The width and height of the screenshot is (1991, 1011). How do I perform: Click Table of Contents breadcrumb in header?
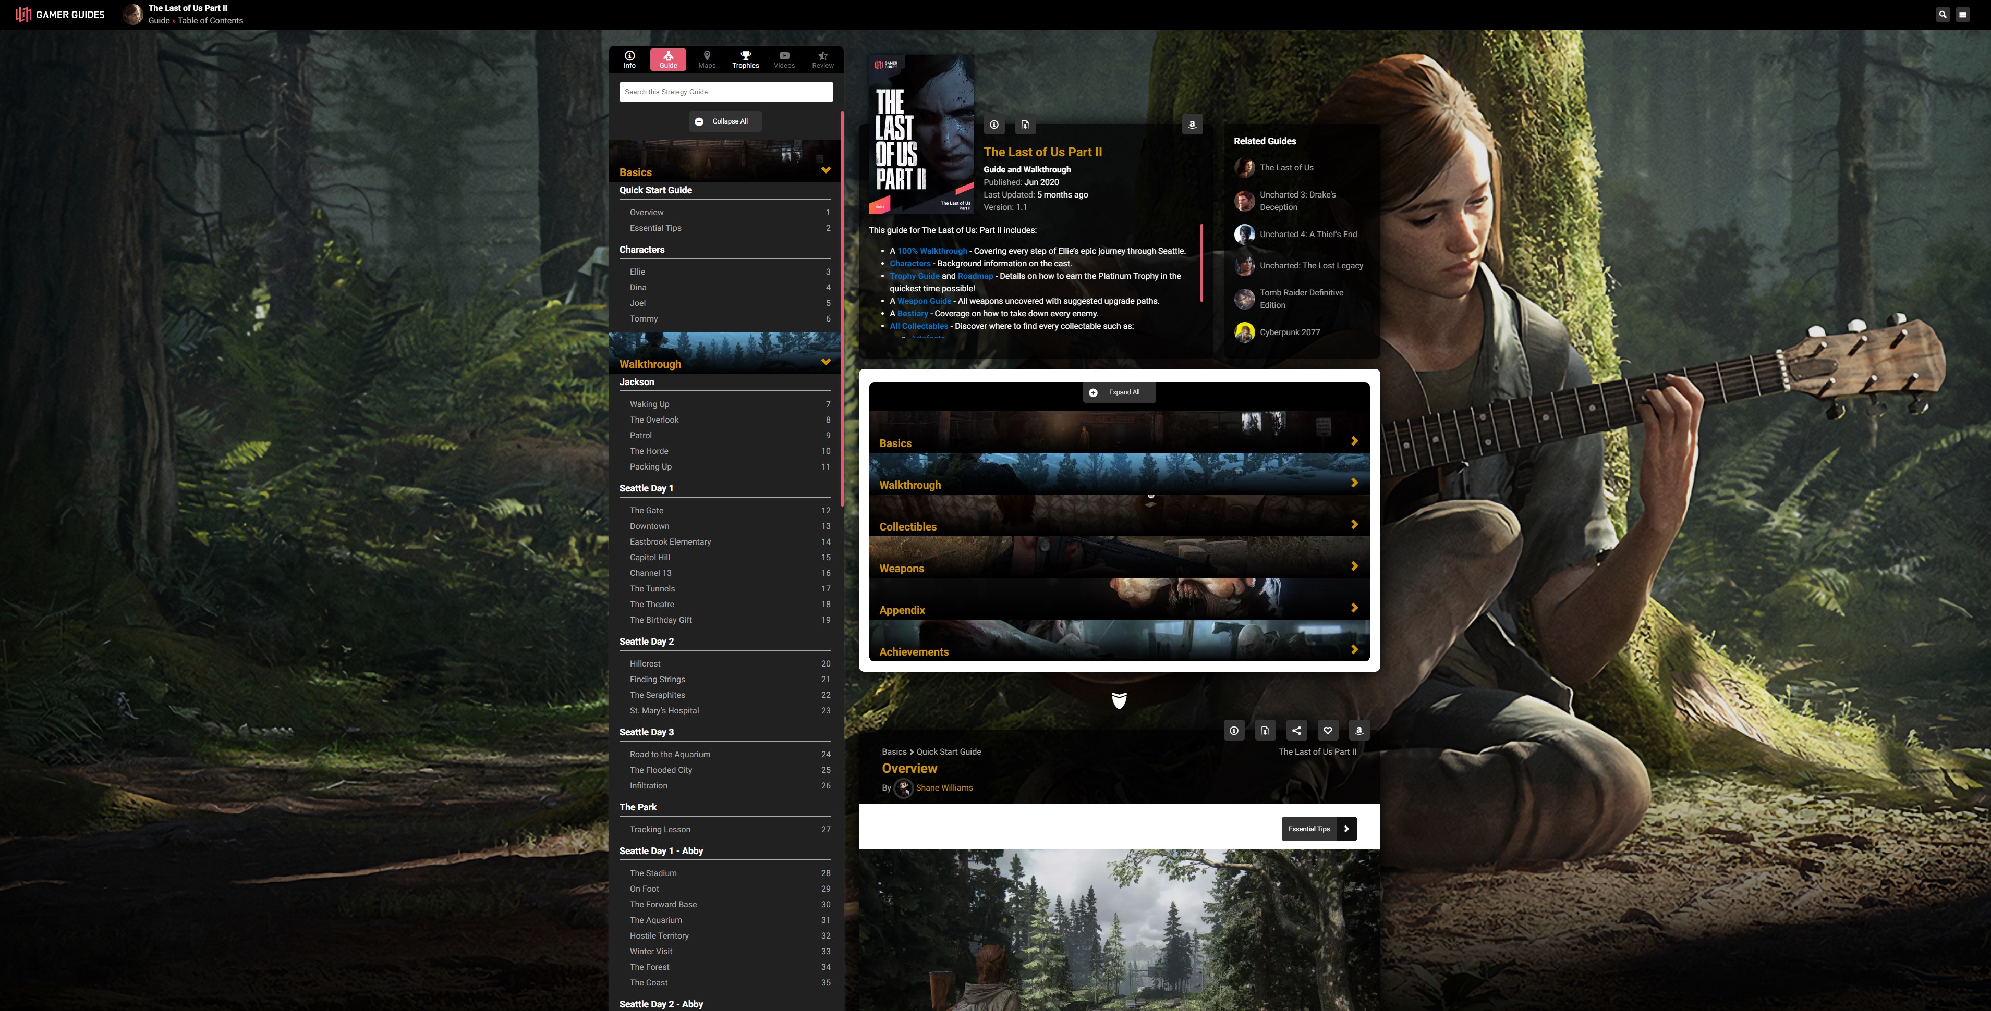210,21
